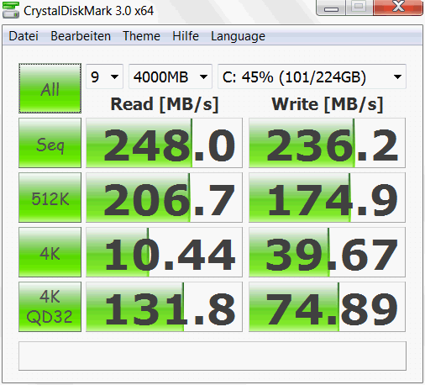Open the test count dropdown showing 9
425x385 pixels.
(104, 76)
